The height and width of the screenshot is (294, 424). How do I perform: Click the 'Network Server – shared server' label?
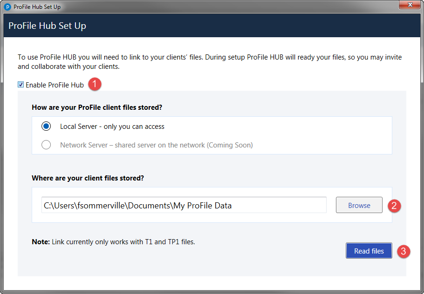(156, 145)
